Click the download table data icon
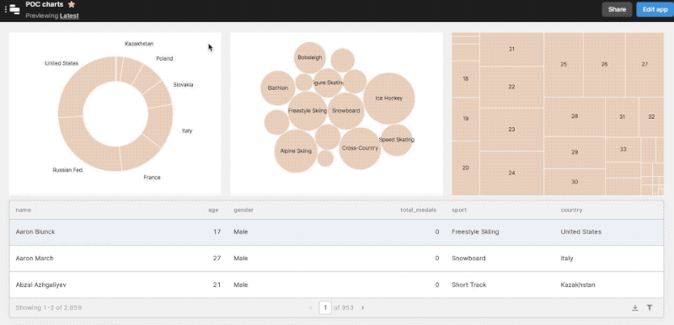Screen dimensions: 674x325 point(635,307)
